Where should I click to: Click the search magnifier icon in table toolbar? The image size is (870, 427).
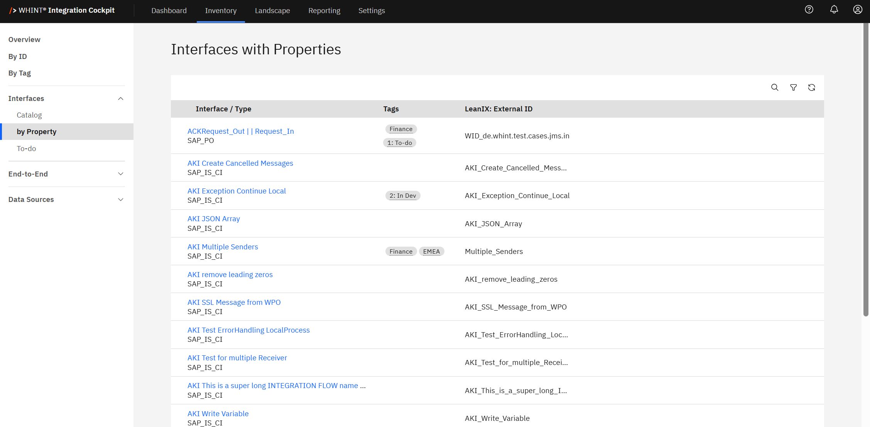774,87
